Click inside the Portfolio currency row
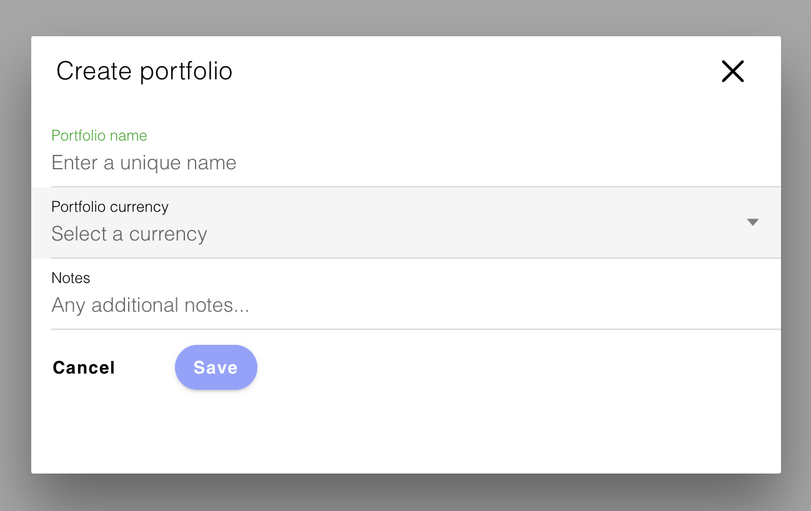 pos(375,222)
